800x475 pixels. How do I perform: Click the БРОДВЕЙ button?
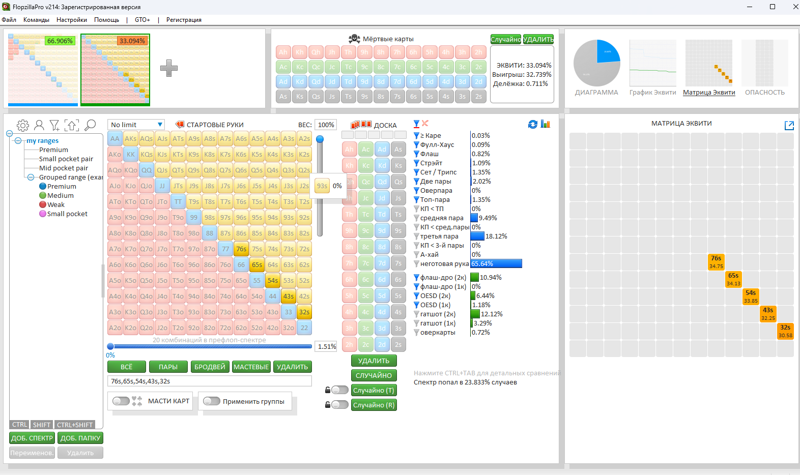point(210,367)
